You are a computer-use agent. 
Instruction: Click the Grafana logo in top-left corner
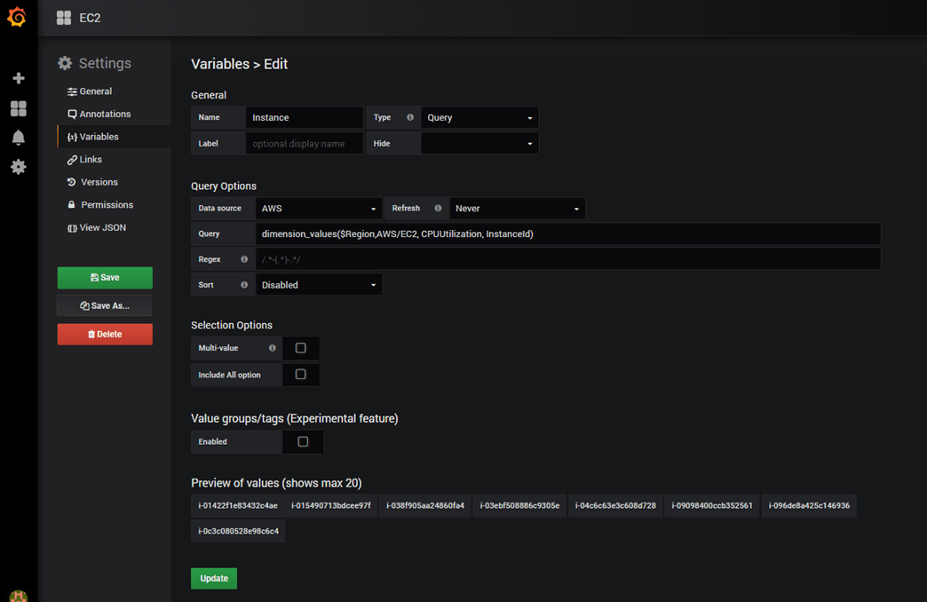18,17
